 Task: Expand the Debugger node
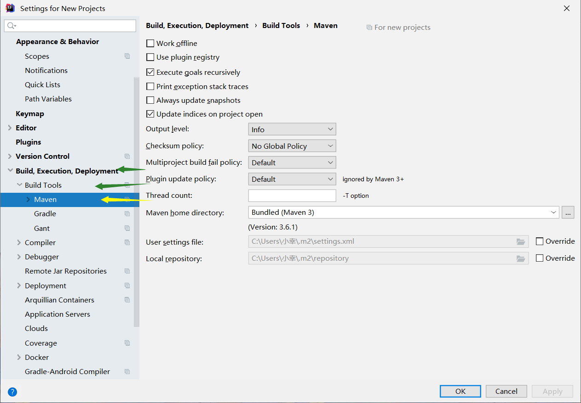pyautogui.click(x=19, y=257)
